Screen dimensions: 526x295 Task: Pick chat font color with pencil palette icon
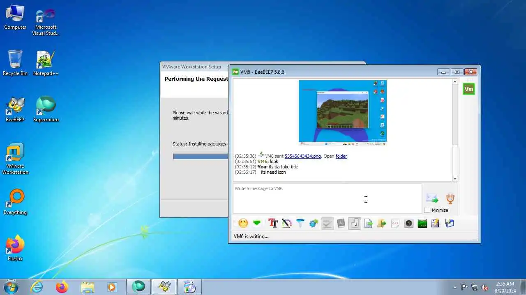pos(287,223)
